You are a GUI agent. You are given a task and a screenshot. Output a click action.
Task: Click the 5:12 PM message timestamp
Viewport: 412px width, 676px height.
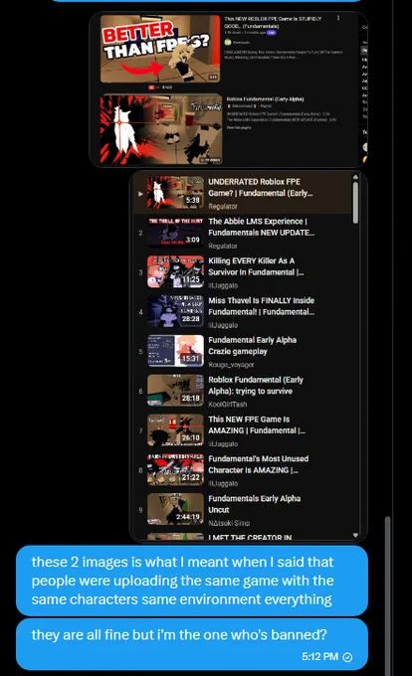[x=319, y=656]
